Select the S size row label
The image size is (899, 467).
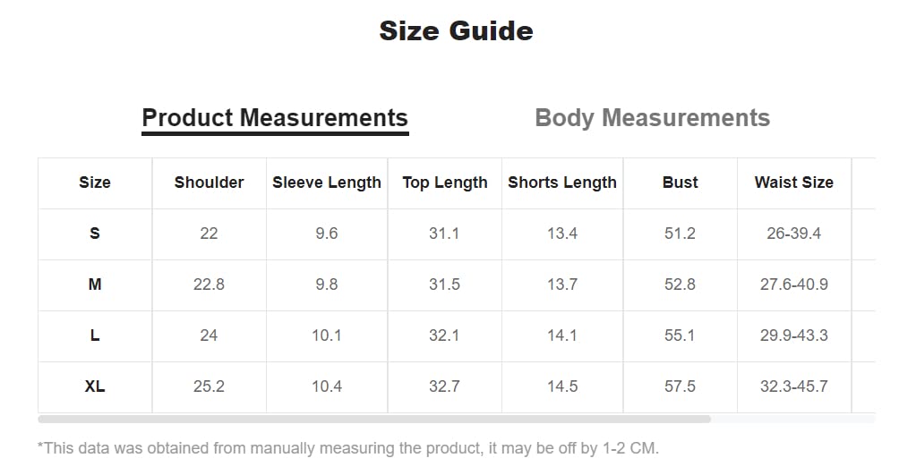tap(95, 233)
